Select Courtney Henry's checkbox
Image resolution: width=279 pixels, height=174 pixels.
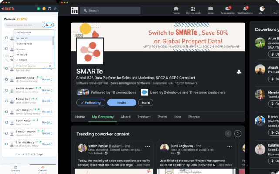[x=7, y=144]
